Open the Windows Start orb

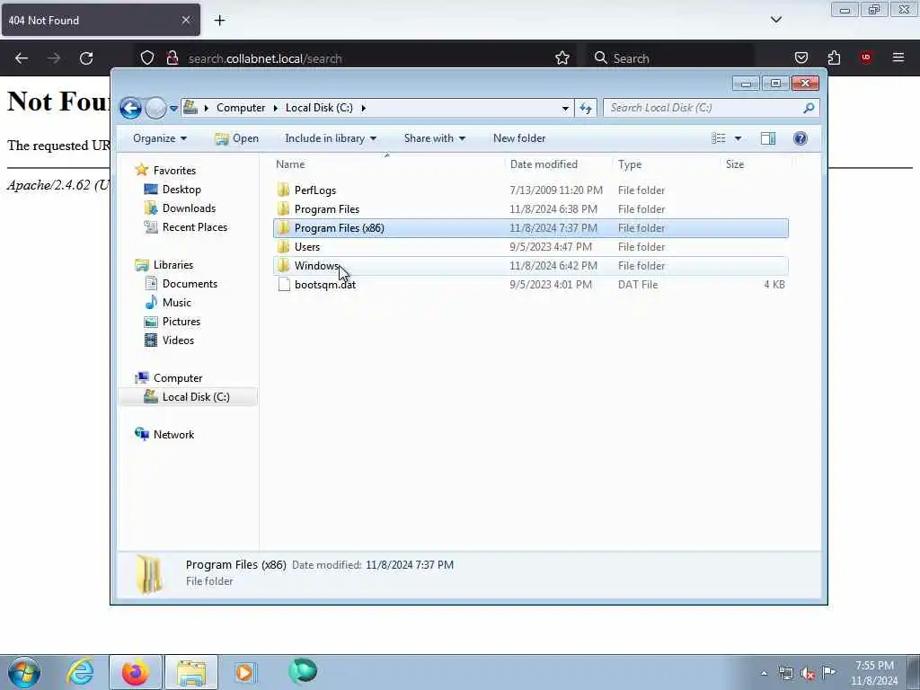[24, 672]
